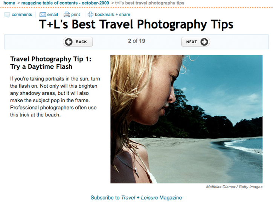Click the 2 of 19 slide counter
Viewport: 273px width, 203px height.
coord(137,41)
